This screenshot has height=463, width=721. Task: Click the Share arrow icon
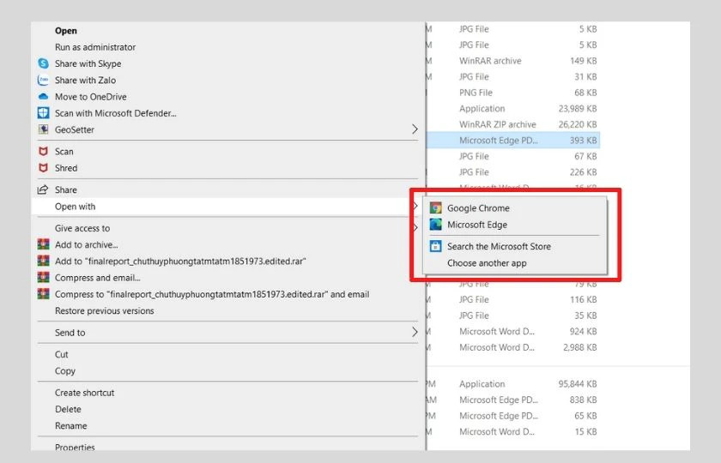(43, 189)
